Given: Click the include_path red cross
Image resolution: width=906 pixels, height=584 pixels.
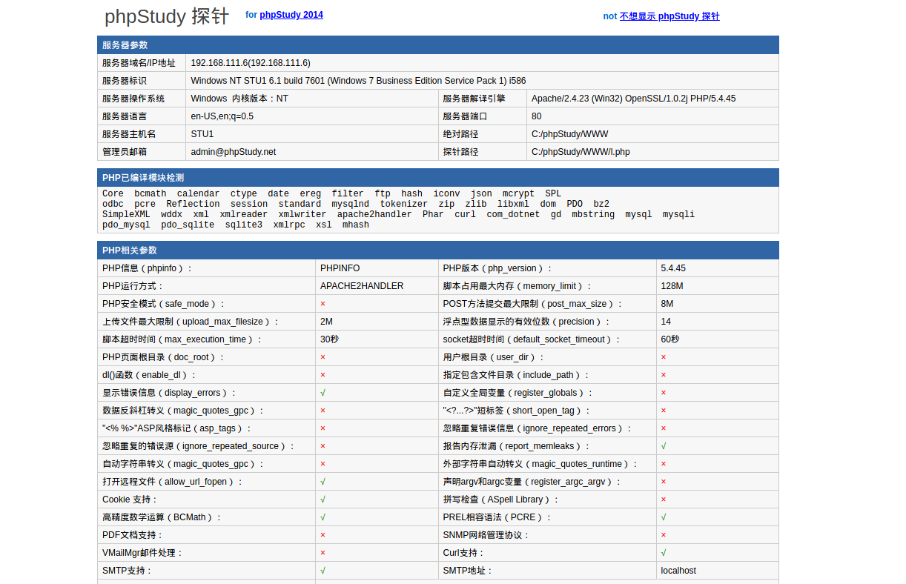Looking at the screenshot, I should (664, 375).
